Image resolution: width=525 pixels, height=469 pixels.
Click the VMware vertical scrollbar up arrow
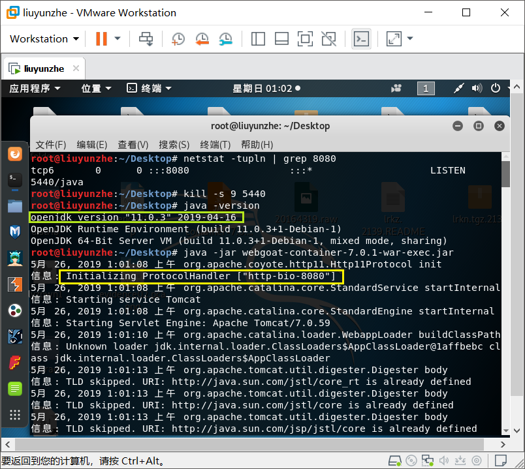click(517, 87)
